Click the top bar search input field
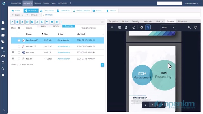 click(170, 3)
